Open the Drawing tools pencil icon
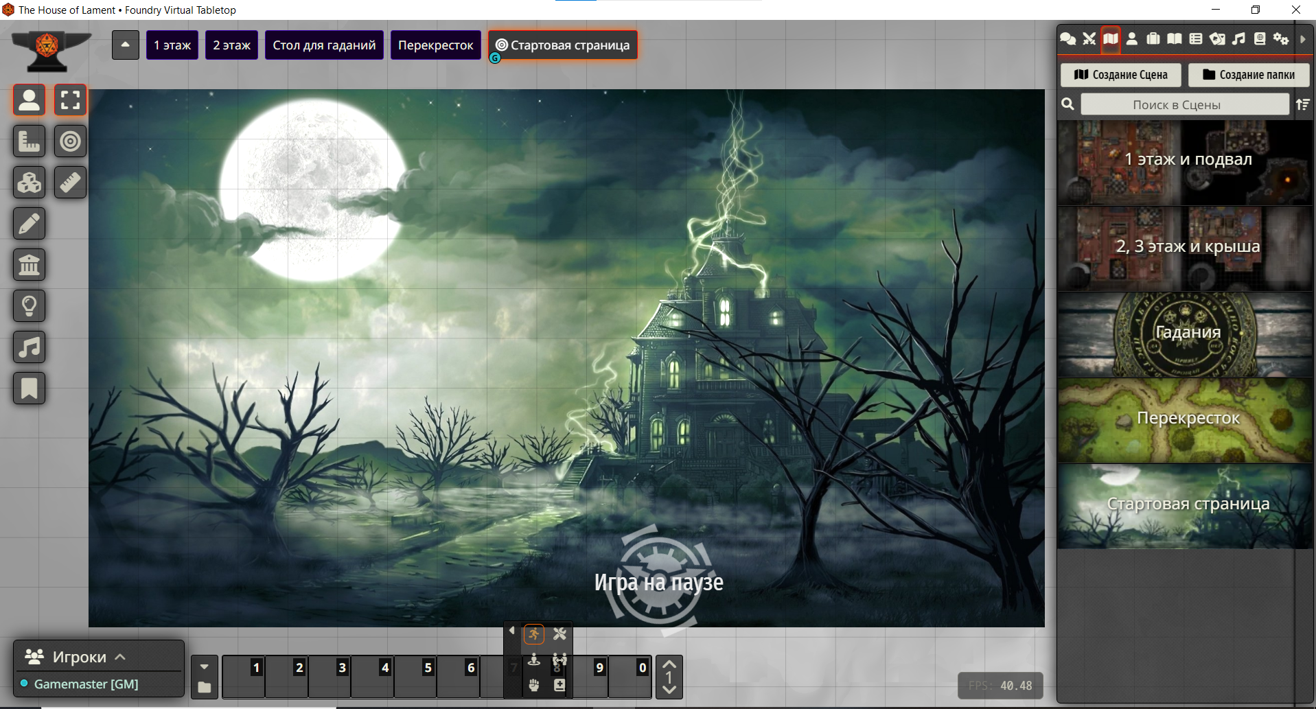The image size is (1316, 709). pyautogui.click(x=30, y=224)
